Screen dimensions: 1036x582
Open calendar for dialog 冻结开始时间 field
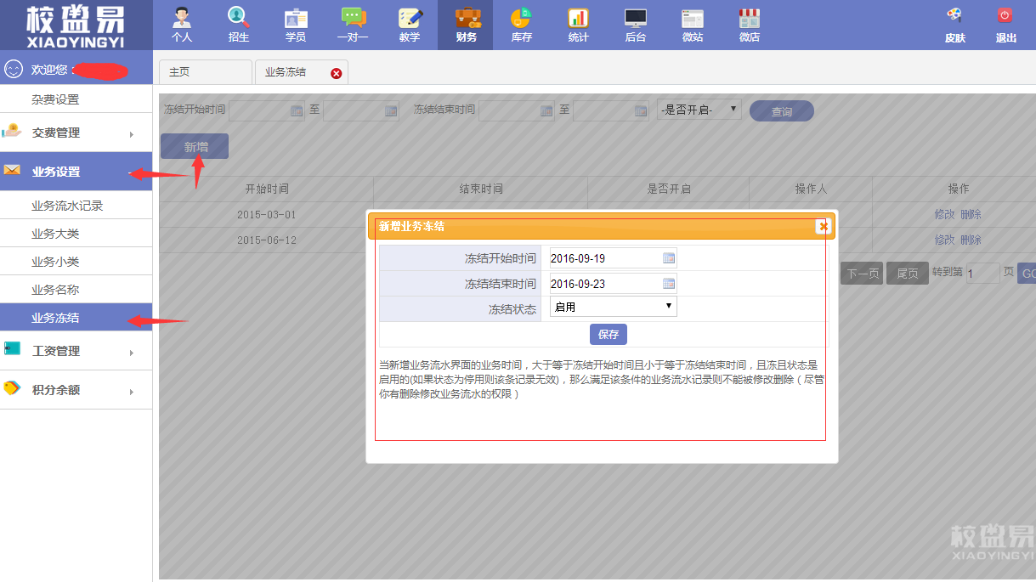click(668, 258)
